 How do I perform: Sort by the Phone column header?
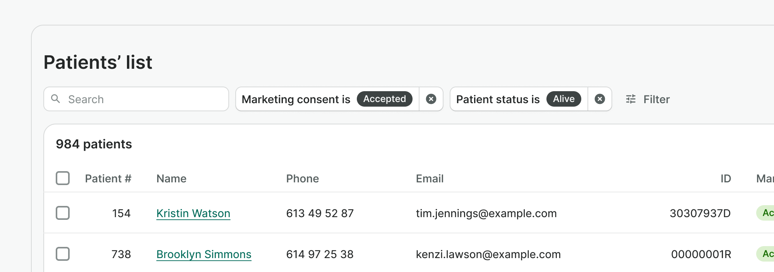click(302, 178)
